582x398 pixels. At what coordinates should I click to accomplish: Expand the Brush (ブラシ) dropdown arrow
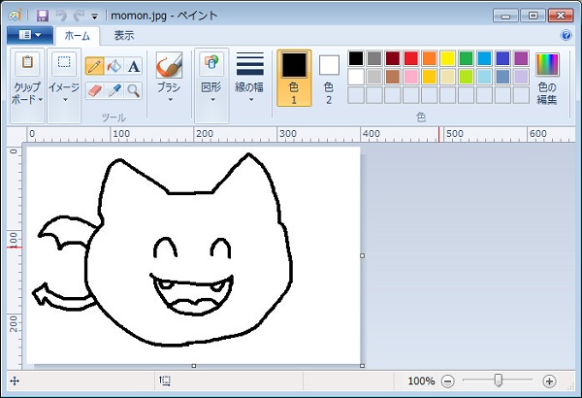[x=171, y=100]
